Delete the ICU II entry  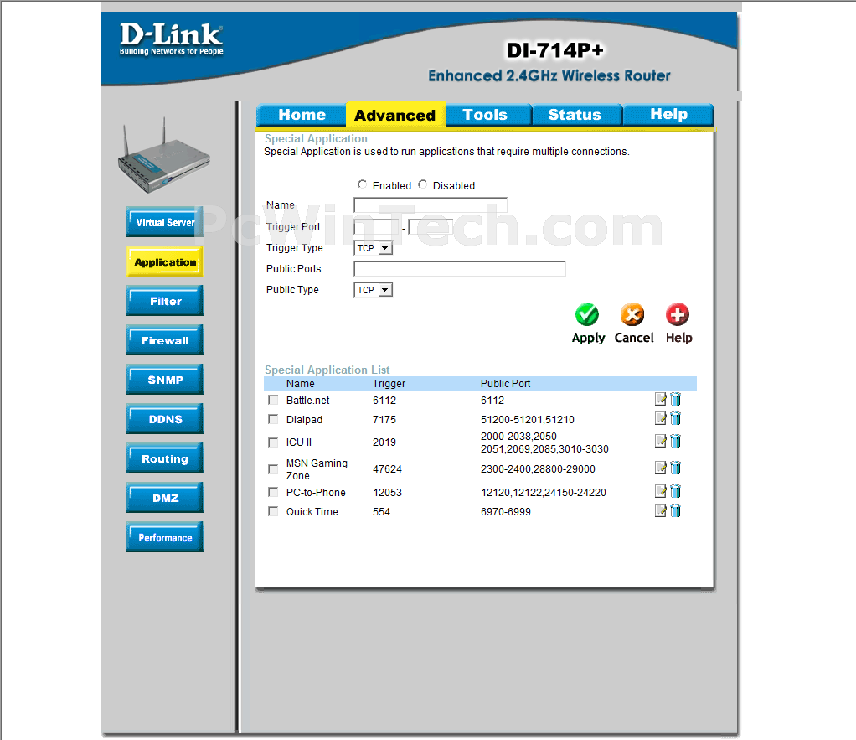[x=676, y=441]
